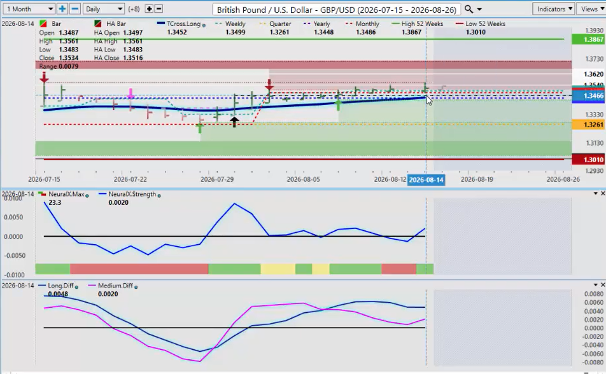Close the NeuralX indicator panel
Screen dimensions: 606x374
click(x=603, y=193)
